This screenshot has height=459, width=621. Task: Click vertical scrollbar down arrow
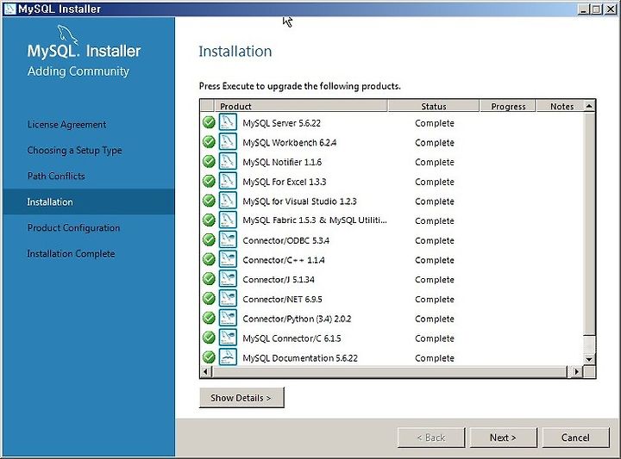click(x=589, y=359)
